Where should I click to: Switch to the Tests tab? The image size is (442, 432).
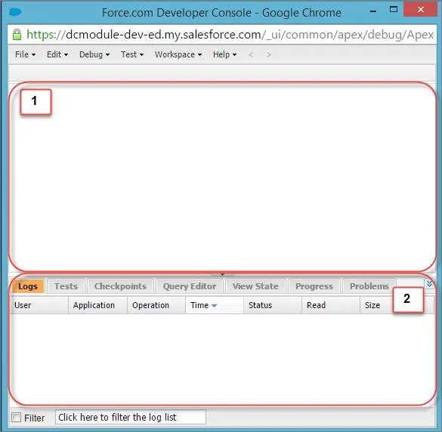tap(66, 286)
